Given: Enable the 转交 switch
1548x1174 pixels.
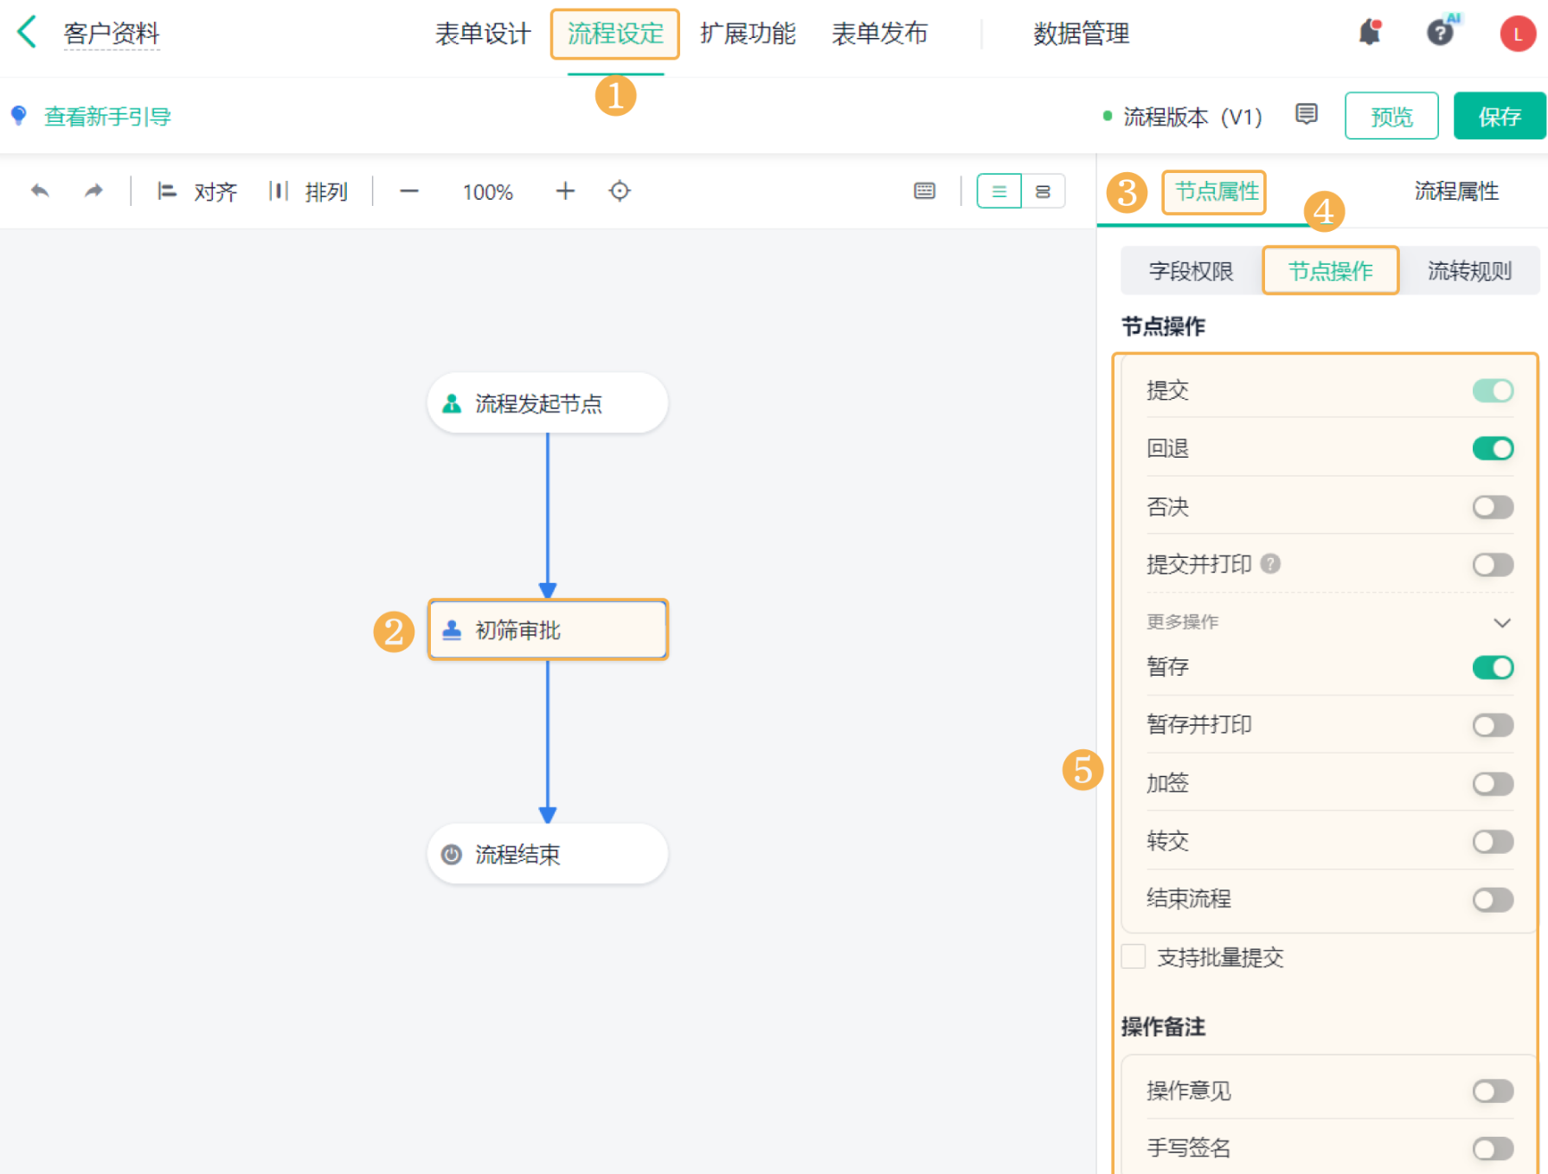Looking at the screenshot, I should (1493, 841).
